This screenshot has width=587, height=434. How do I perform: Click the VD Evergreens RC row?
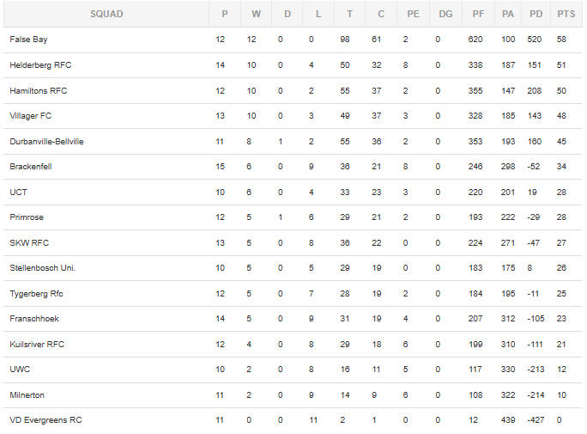(293, 420)
